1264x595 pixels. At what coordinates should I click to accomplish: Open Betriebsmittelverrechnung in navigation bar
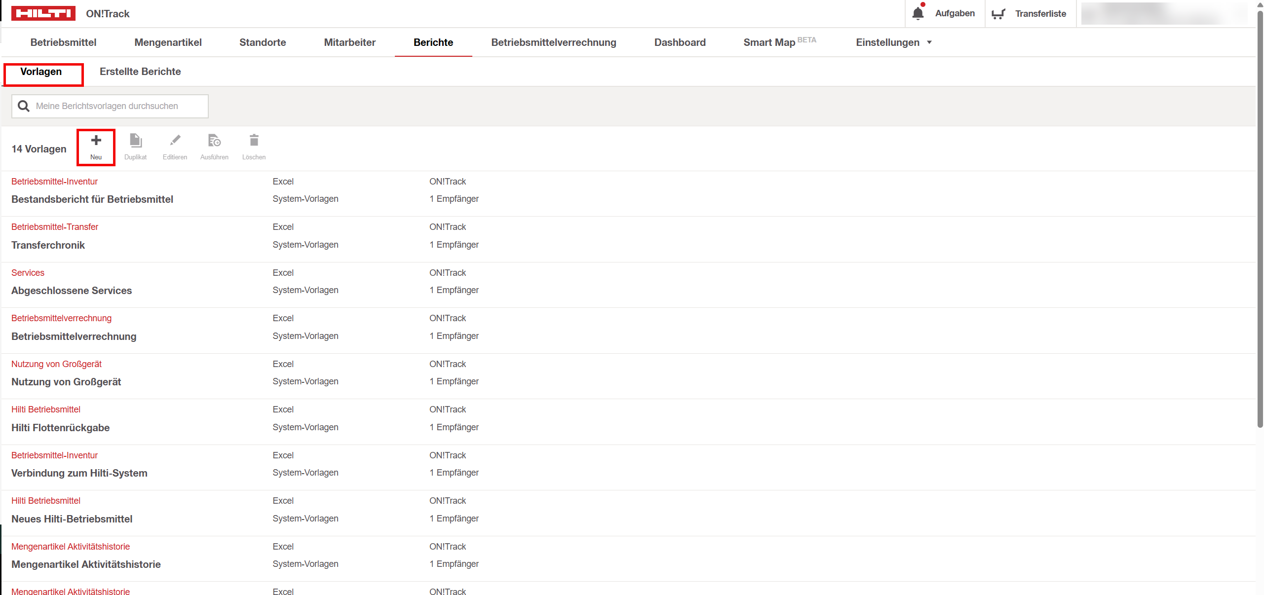tap(554, 42)
